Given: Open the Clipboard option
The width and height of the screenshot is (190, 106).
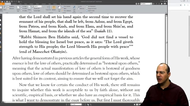Looking at the screenshot, I should point(11,9).
